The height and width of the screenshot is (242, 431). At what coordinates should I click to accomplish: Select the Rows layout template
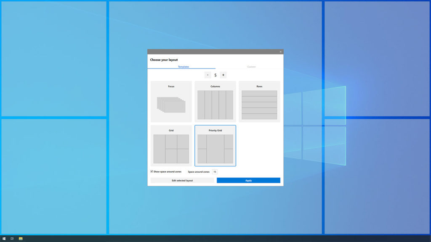(x=259, y=102)
